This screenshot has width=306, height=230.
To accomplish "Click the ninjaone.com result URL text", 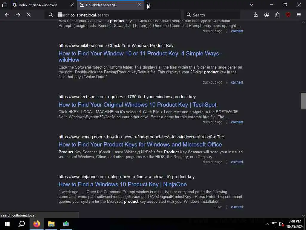I will [x=126, y=177].
